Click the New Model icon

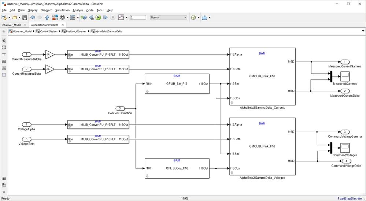click(x=4, y=17)
